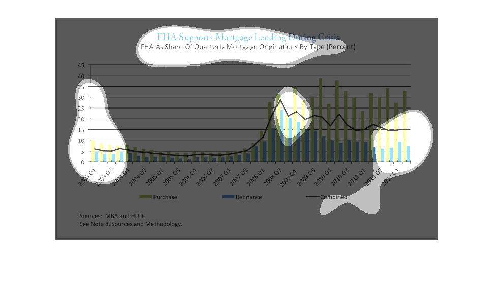Screen dimensions: 493x288
Task: Click the y-axis value "45"
Action: [x=81, y=65]
